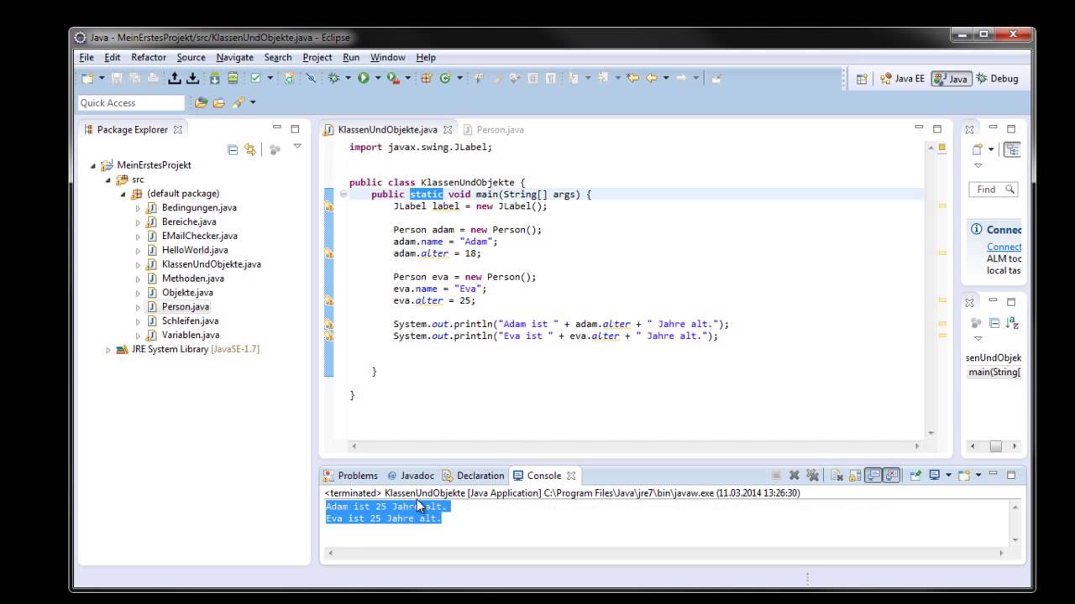Viewport: 1075px width, 604px height.
Task: Click Collapse All icon in Outline panel
Action: pos(994,323)
